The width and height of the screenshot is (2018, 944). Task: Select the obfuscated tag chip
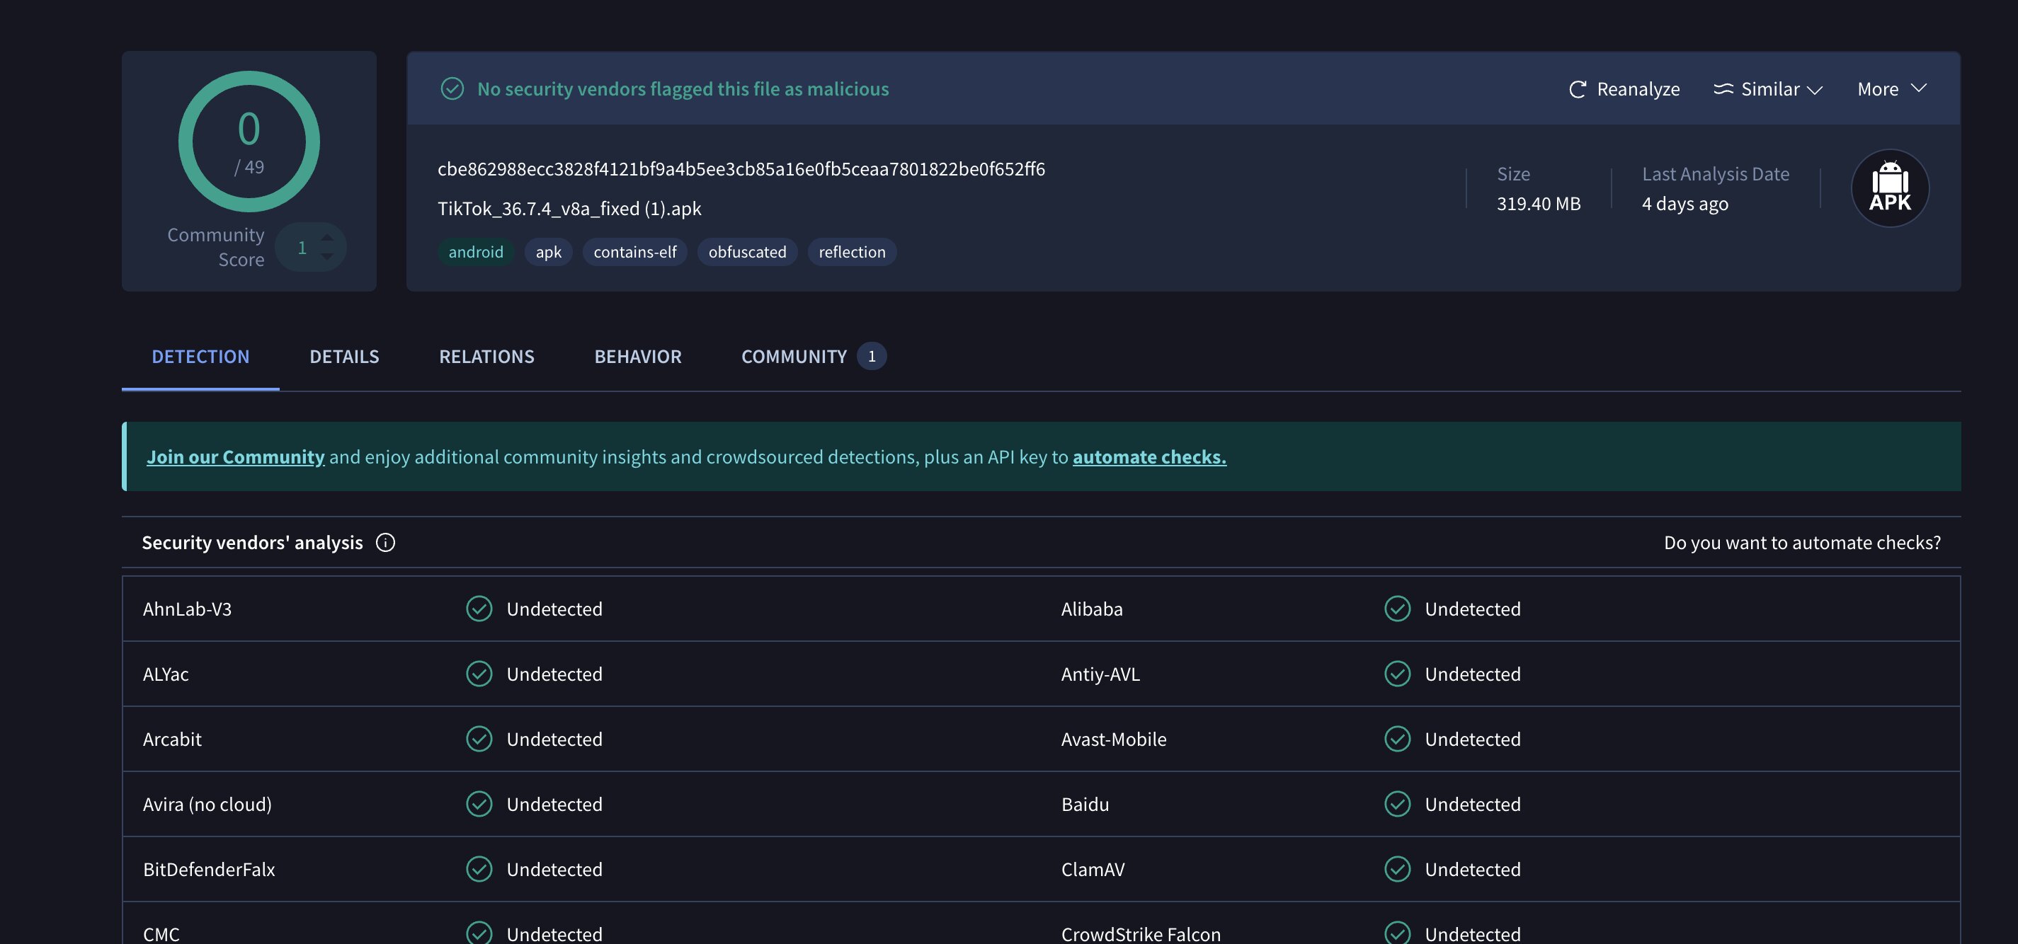(x=746, y=252)
